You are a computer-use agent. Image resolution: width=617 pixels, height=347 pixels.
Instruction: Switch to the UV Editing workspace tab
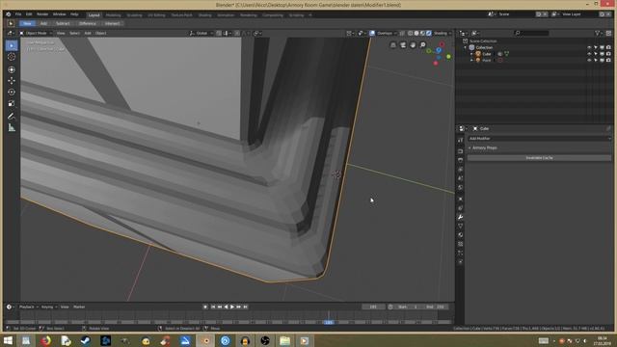pos(156,15)
